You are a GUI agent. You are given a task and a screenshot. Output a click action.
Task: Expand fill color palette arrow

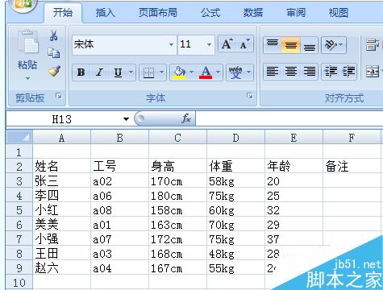coord(191,72)
